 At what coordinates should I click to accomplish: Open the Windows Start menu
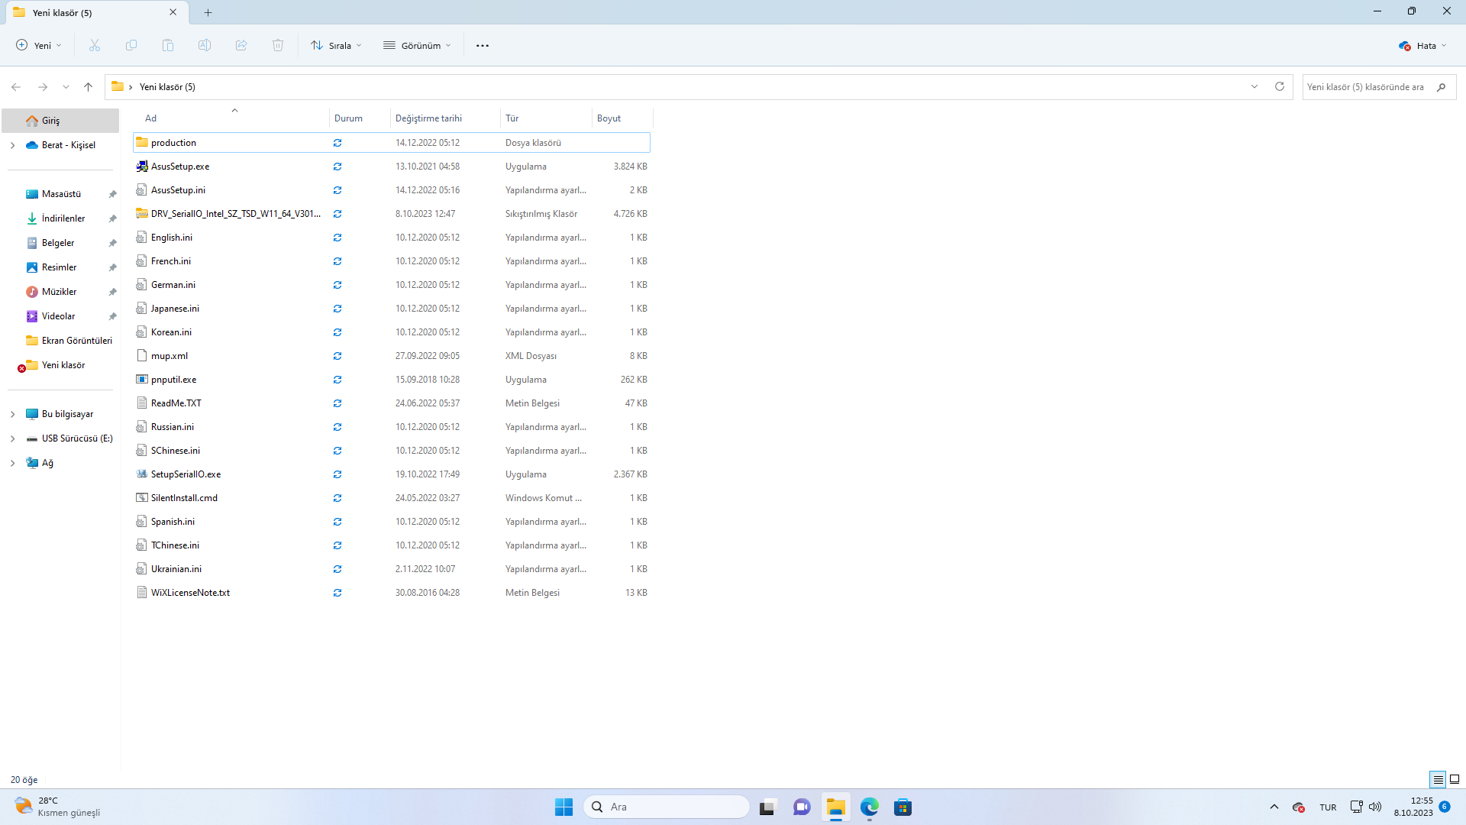pyautogui.click(x=563, y=807)
